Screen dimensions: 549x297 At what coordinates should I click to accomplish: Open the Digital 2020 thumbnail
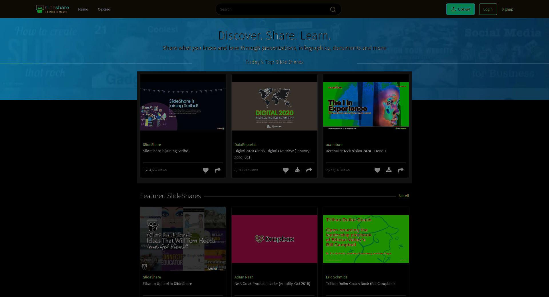(274, 106)
